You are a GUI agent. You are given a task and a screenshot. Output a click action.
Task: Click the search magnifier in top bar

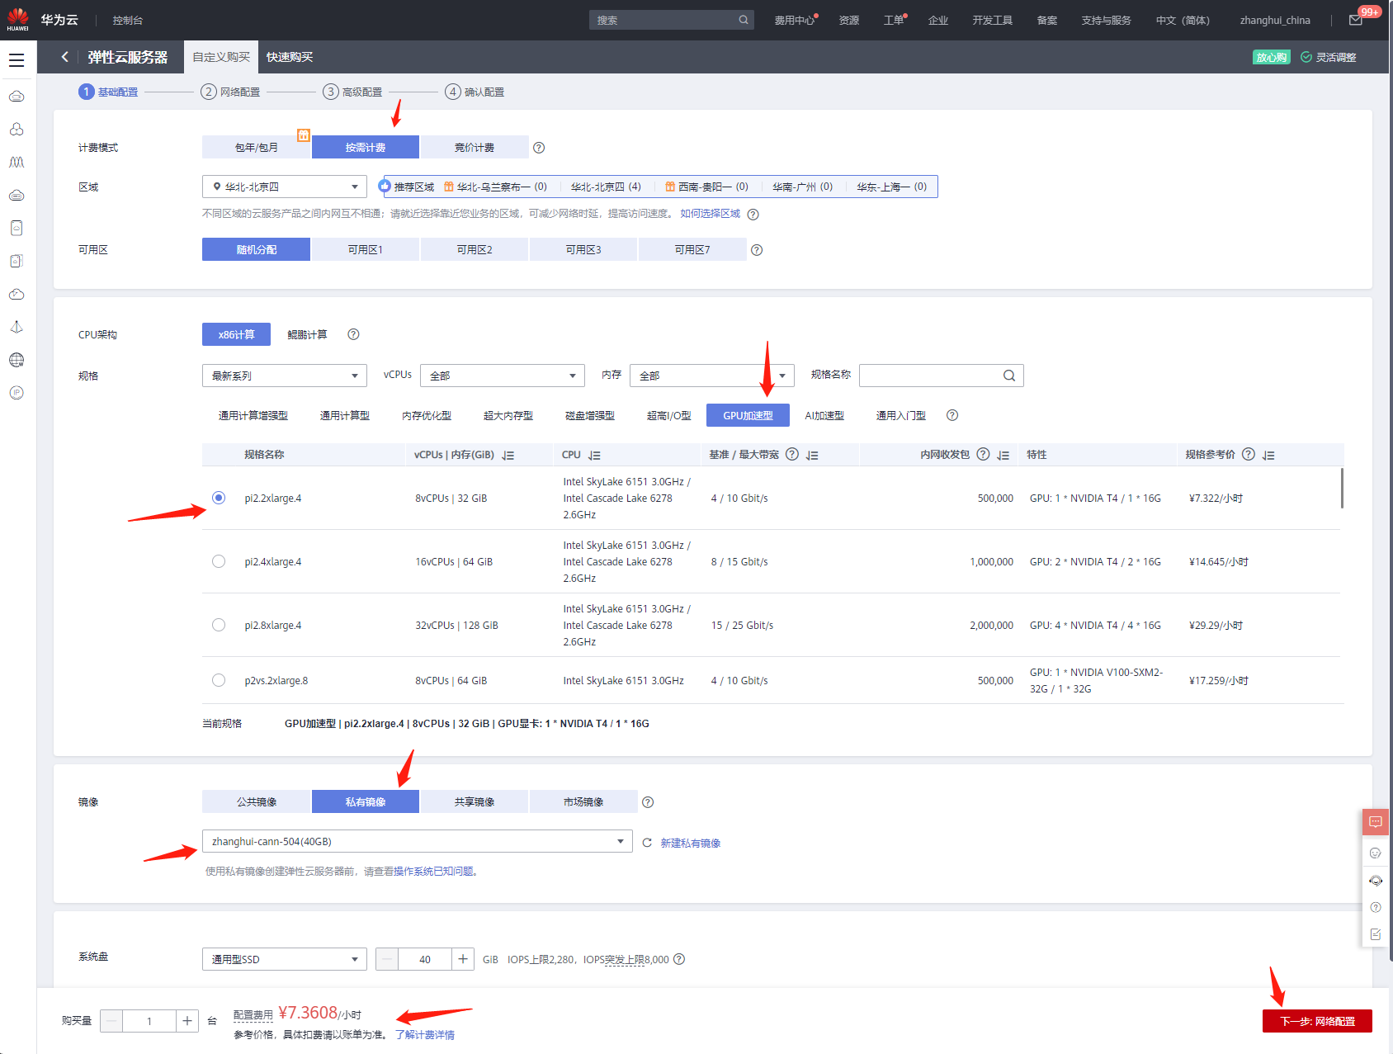743,20
